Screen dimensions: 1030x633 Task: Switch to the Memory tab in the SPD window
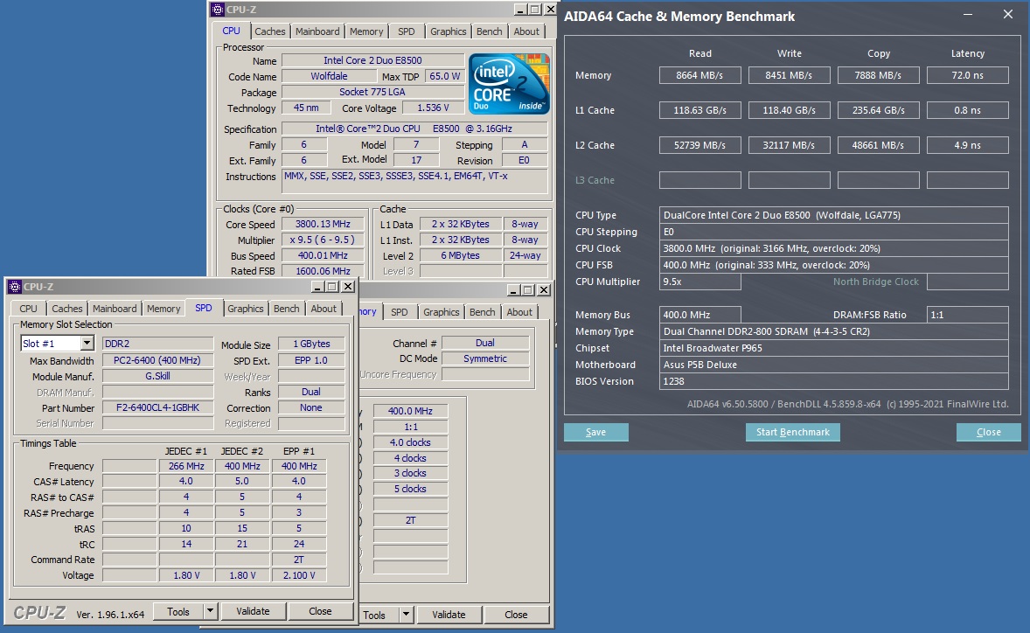coord(163,309)
